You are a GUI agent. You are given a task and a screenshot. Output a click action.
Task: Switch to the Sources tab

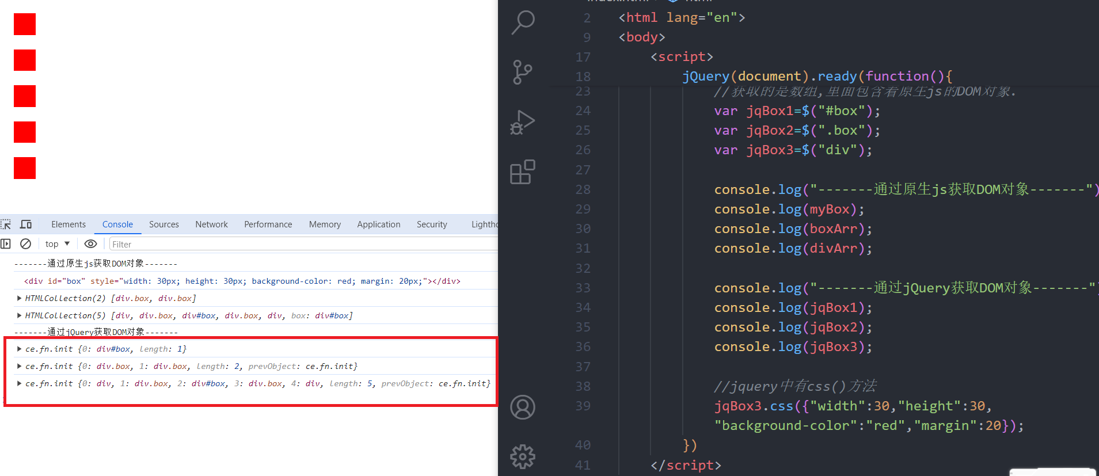tap(164, 224)
